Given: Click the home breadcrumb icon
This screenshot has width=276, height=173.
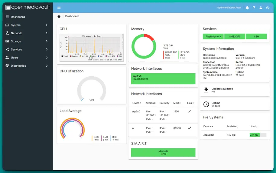Looking at the screenshot, I should click(x=59, y=16).
